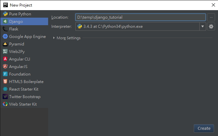The height and width of the screenshot is (136, 218).
Task: Click into the Location path field
Action: click(x=140, y=17)
